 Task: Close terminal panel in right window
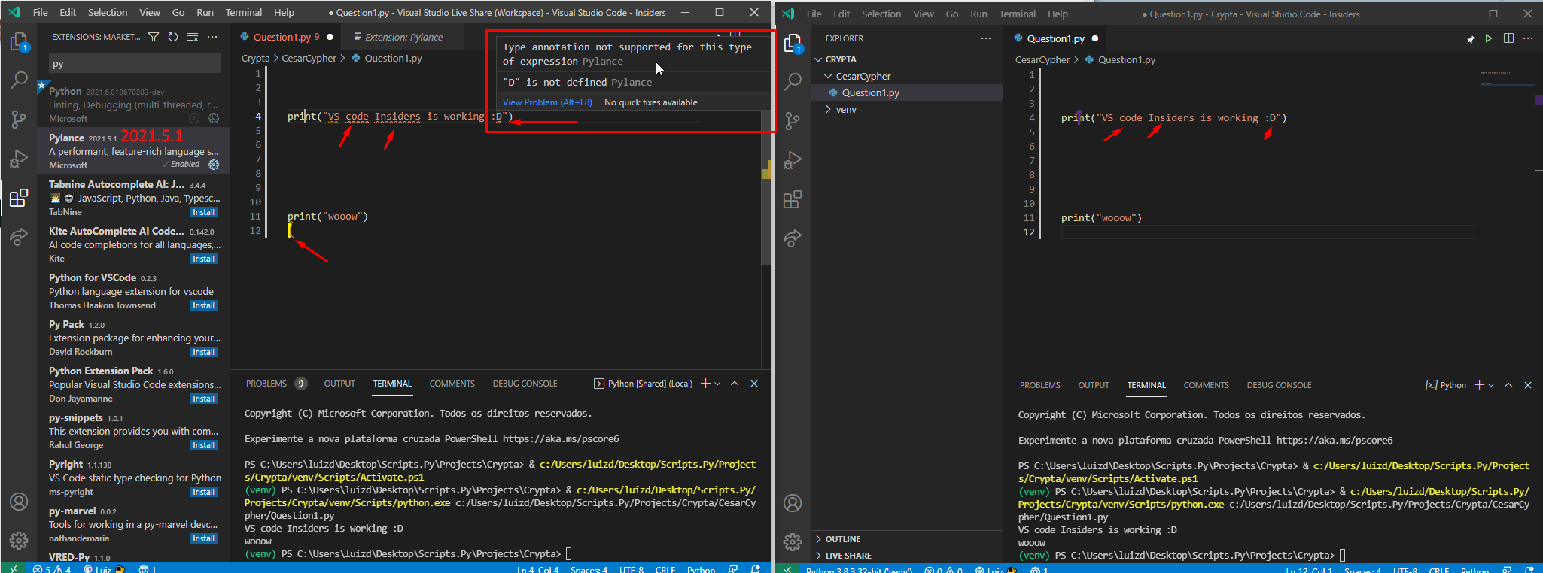[1528, 385]
